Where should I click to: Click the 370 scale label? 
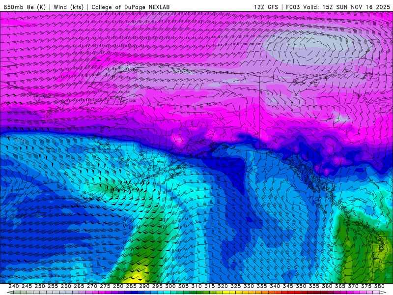[x=353, y=286]
